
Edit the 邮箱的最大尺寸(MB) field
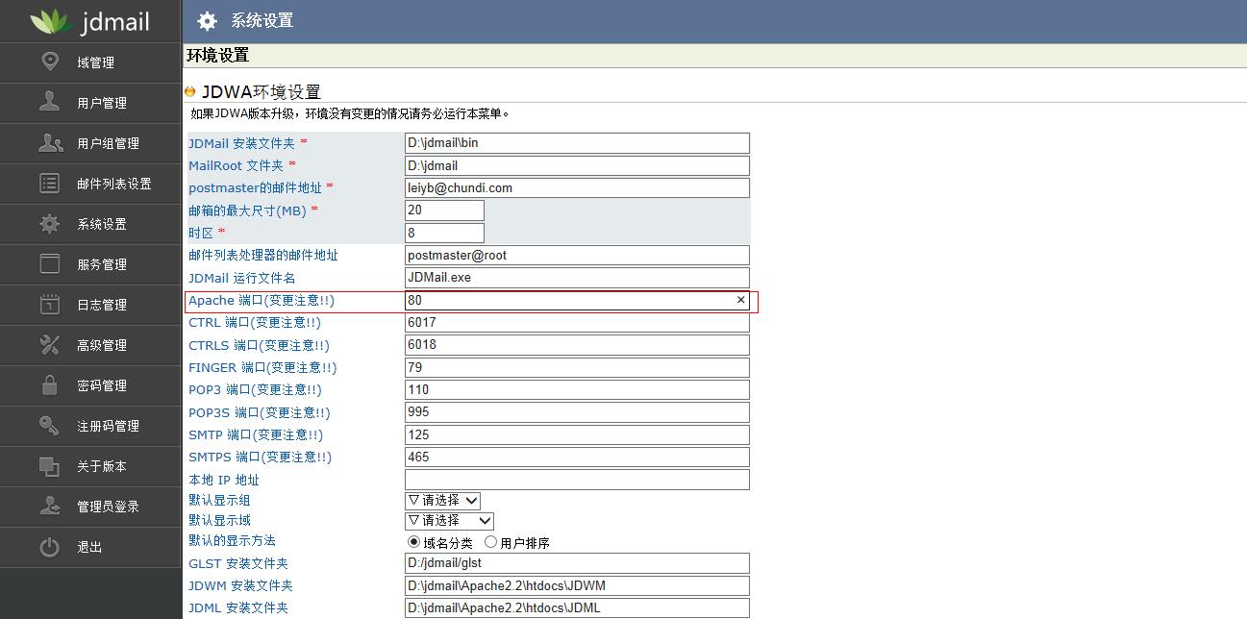(x=444, y=210)
